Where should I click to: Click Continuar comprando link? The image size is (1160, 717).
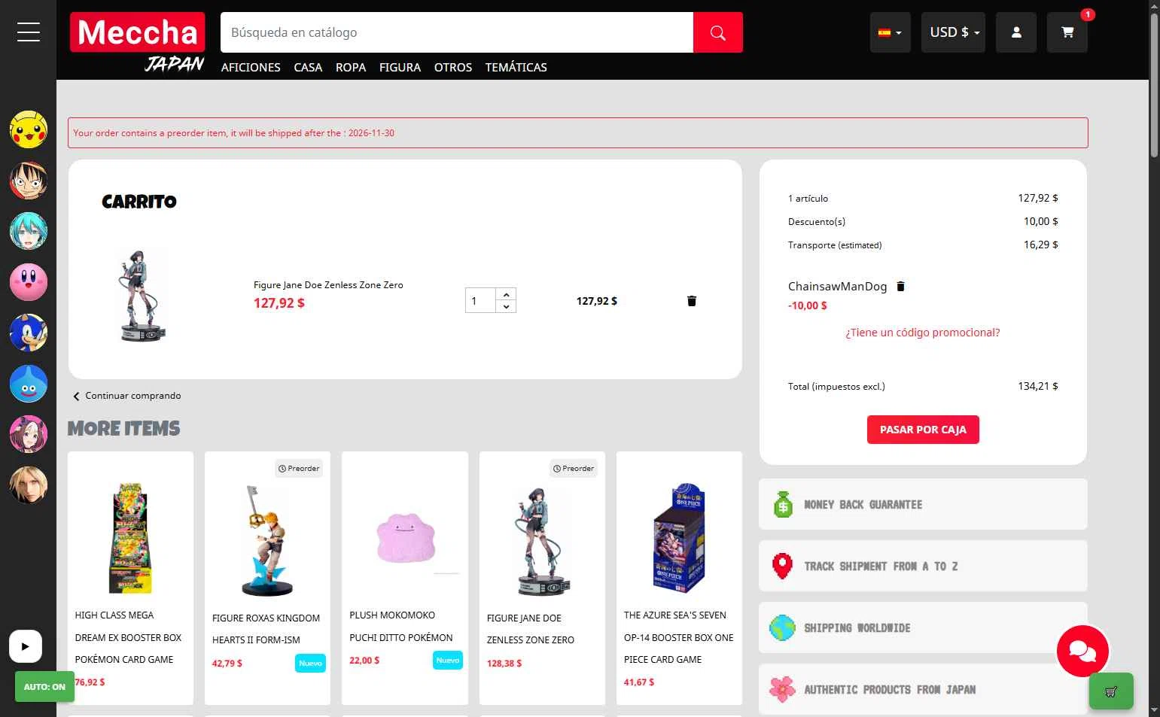(x=127, y=396)
